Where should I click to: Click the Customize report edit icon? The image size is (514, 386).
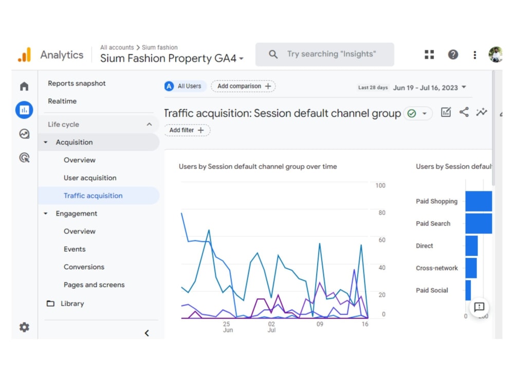[446, 112]
